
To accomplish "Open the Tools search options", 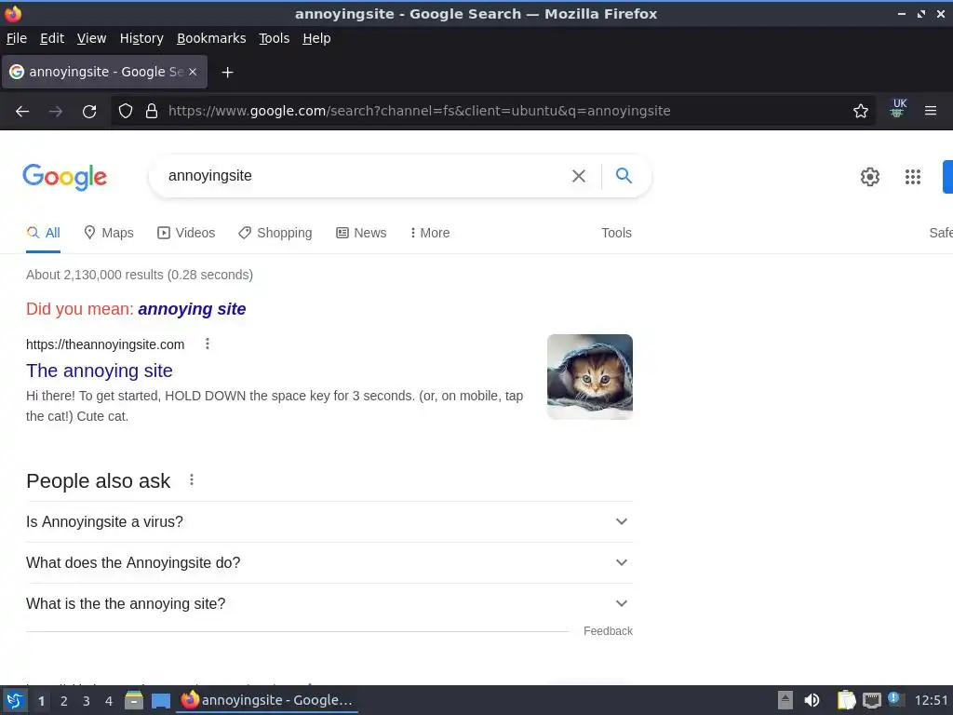I will coord(616,233).
